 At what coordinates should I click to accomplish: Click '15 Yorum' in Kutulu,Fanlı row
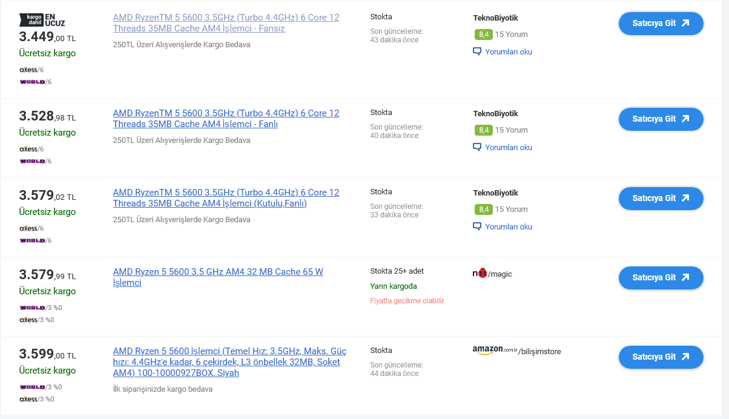511,209
